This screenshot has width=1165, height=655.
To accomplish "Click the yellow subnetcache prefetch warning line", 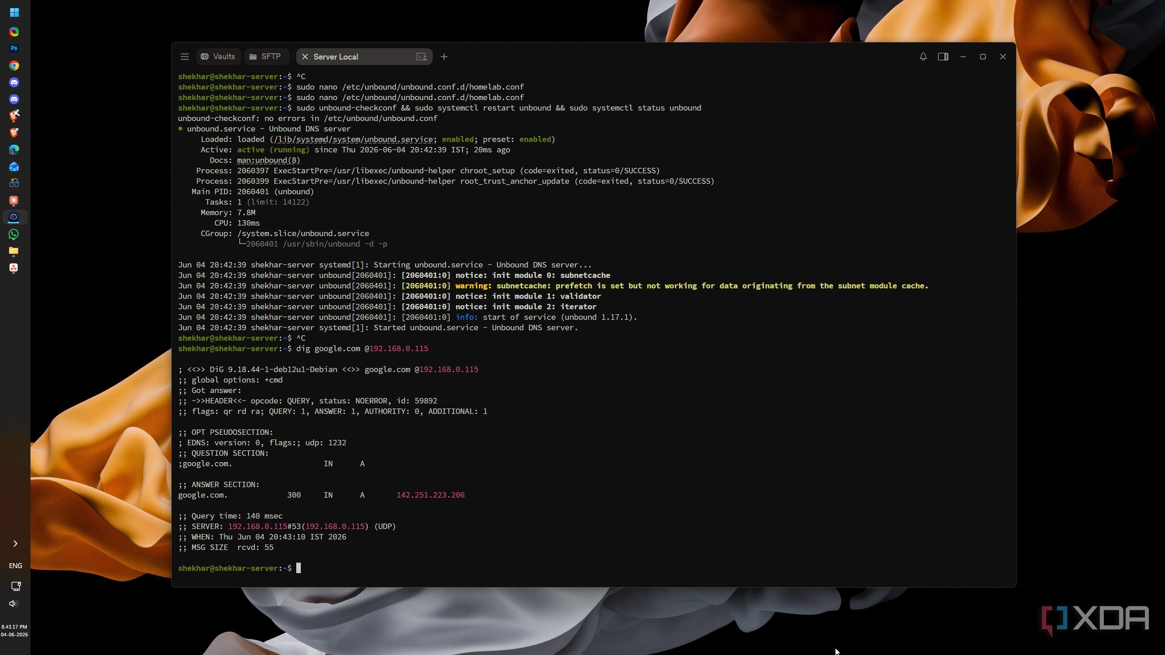I will (553, 286).
